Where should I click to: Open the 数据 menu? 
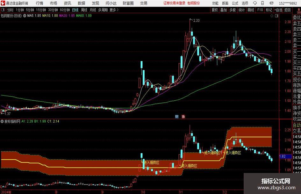82,3
